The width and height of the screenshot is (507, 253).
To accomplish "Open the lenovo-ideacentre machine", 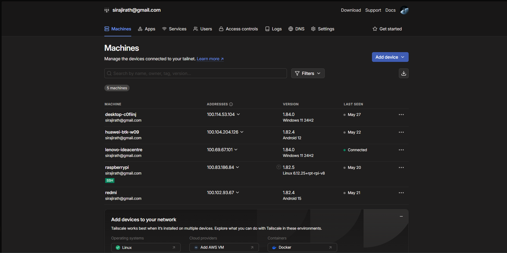I will (124, 150).
